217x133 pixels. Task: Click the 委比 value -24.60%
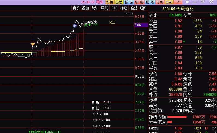[x=175, y=15]
